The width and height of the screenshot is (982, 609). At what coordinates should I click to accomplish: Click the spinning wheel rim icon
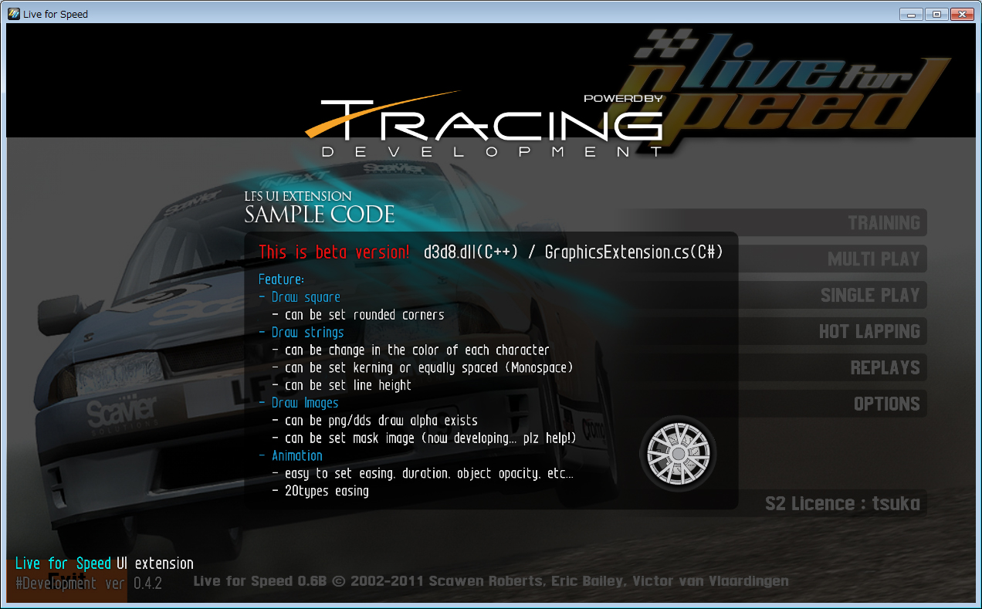(x=678, y=453)
